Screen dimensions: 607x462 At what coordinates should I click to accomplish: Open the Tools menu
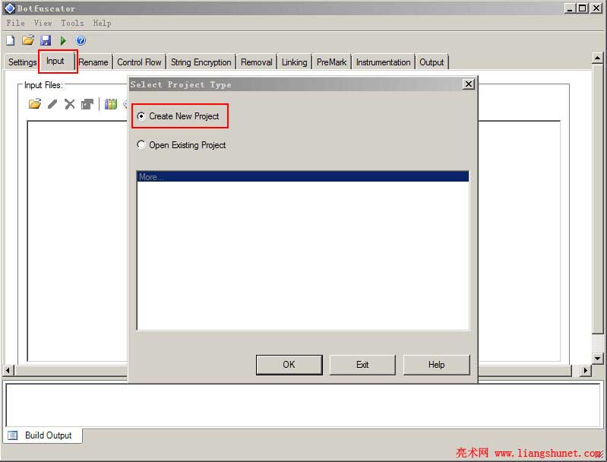[72, 23]
